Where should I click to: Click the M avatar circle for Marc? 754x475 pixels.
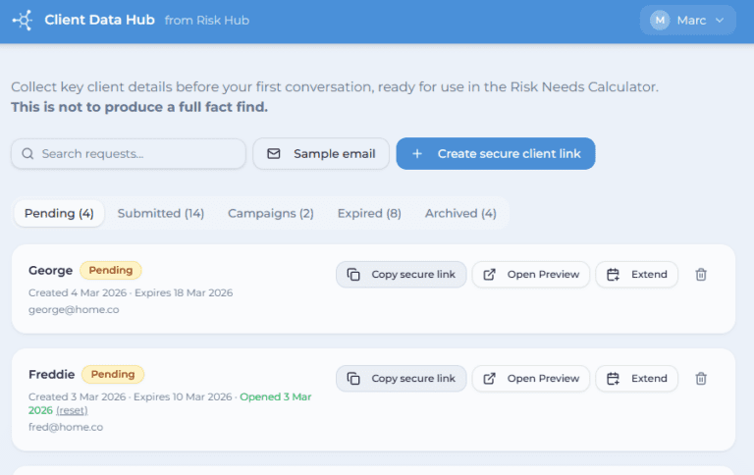(660, 21)
